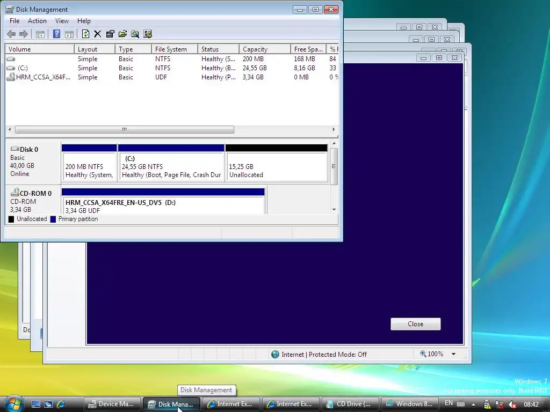Toggle the Show/Hide Console Tree toolbar icon
Viewport: 550px width, 412px height.
(x=40, y=34)
